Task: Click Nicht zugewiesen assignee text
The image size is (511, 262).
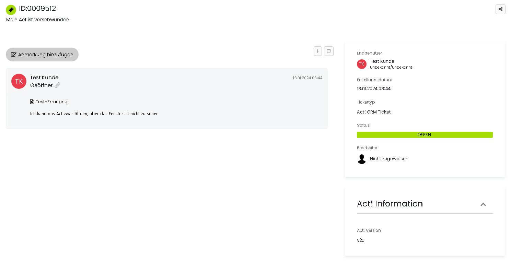Action: [389, 159]
